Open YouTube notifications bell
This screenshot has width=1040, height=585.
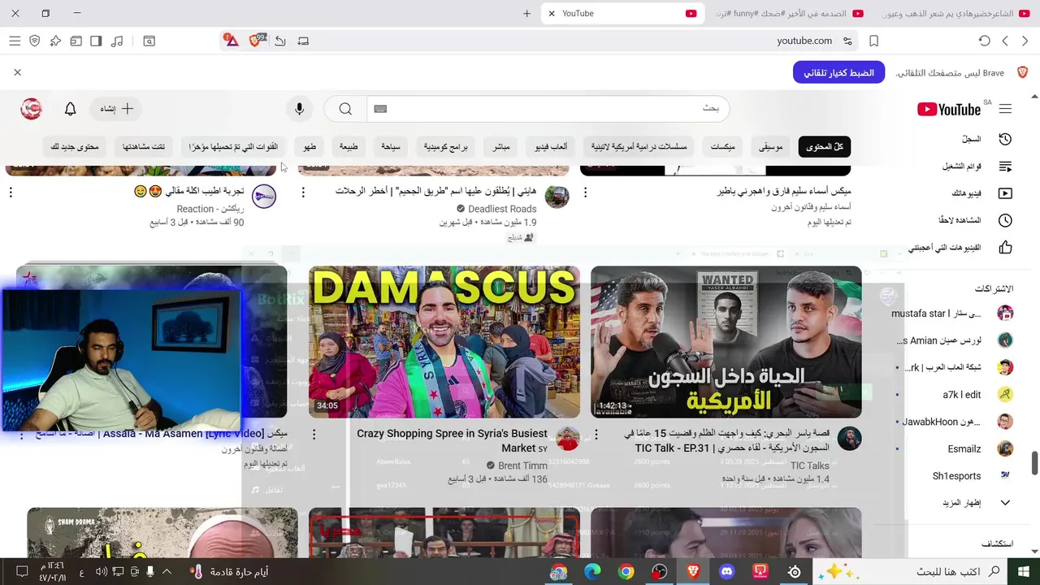(x=71, y=109)
